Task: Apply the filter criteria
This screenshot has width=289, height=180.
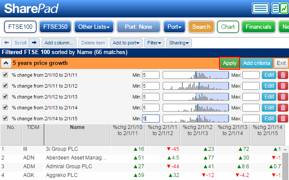Action: (230, 63)
